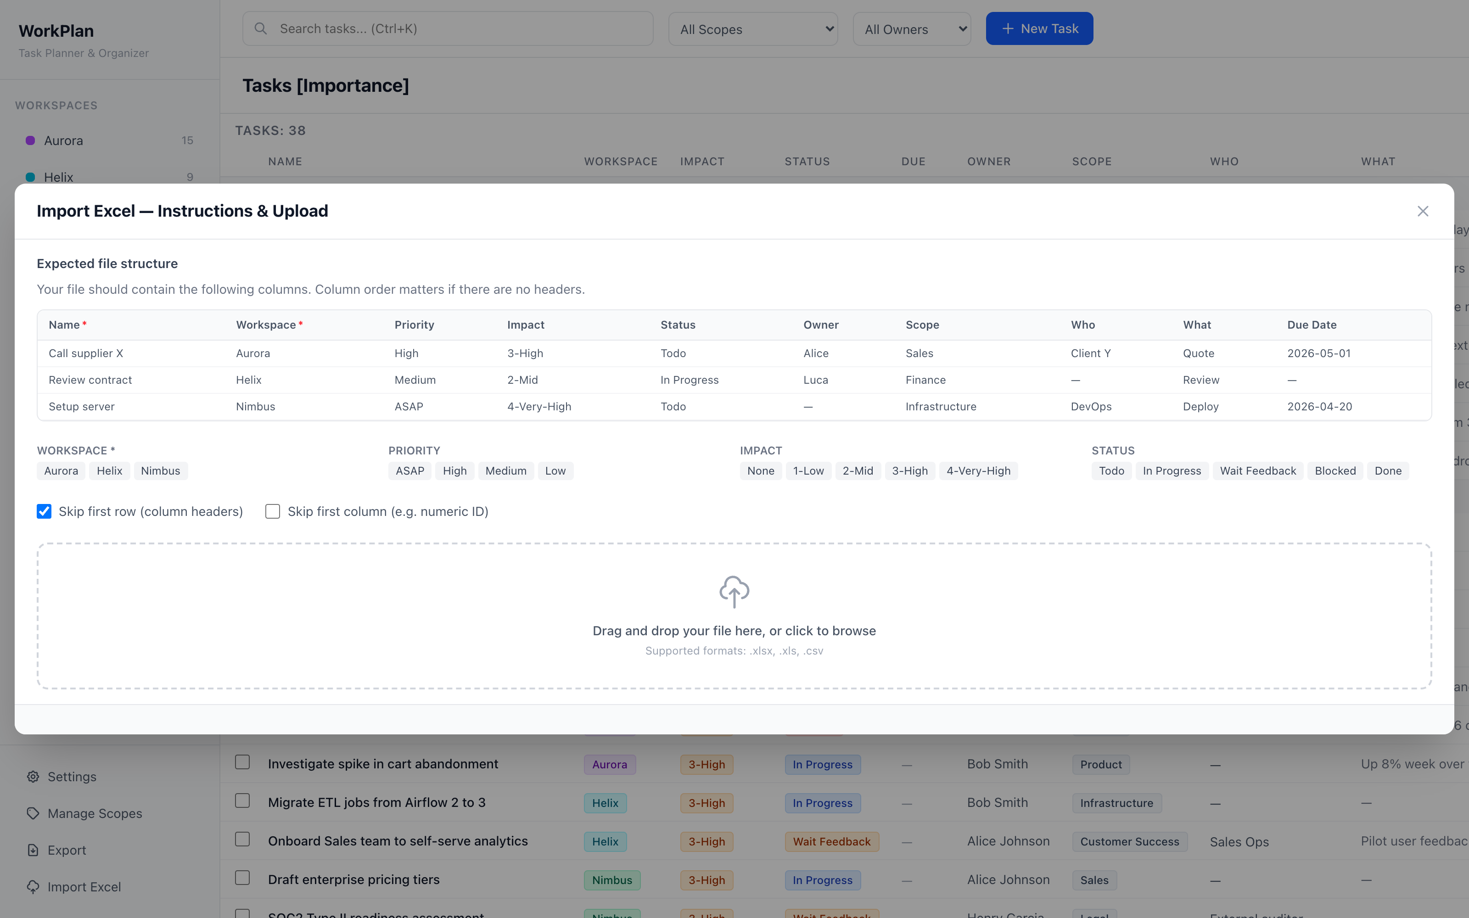The image size is (1469, 918).
Task: Click the cloud upload icon in drop zone
Action: (x=734, y=592)
